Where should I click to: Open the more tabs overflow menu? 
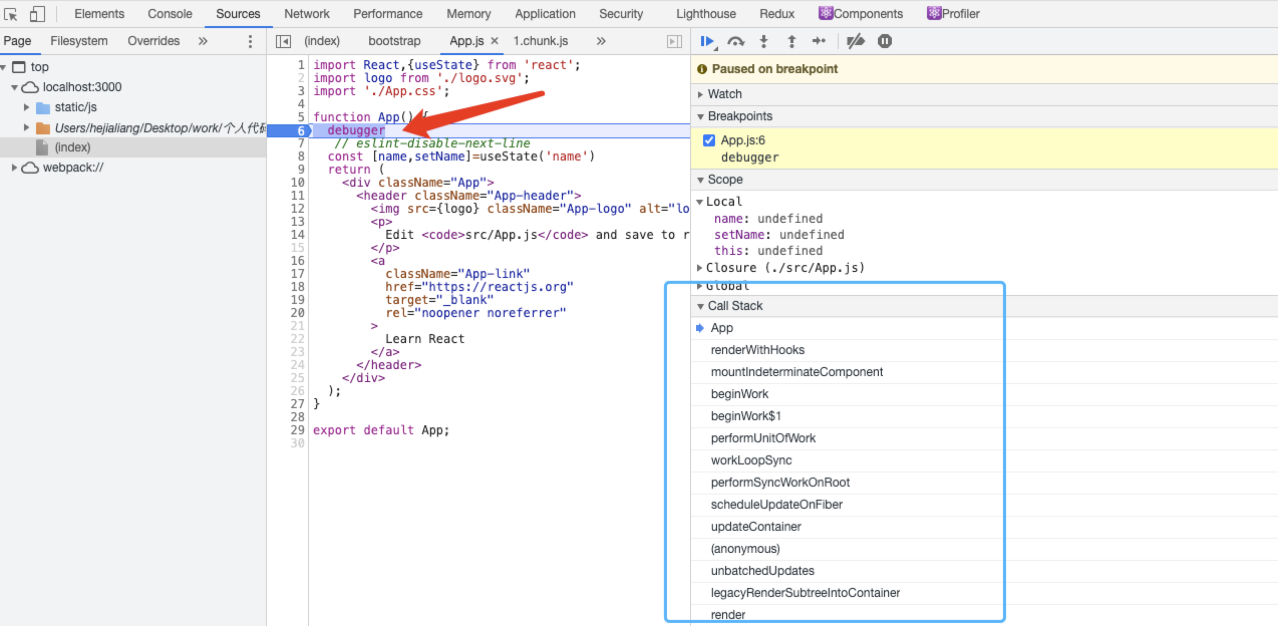[x=600, y=41]
